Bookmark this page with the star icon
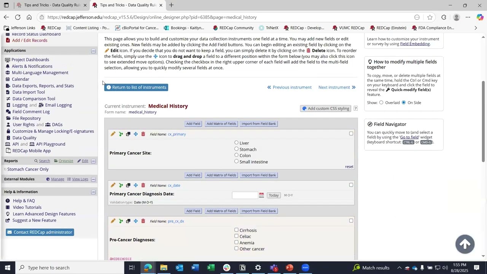This screenshot has height=274, width=487. (430, 17)
